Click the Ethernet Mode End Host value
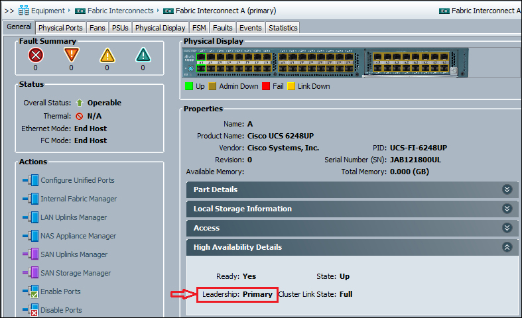Viewport: 522px width, 318px height. pos(91,129)
